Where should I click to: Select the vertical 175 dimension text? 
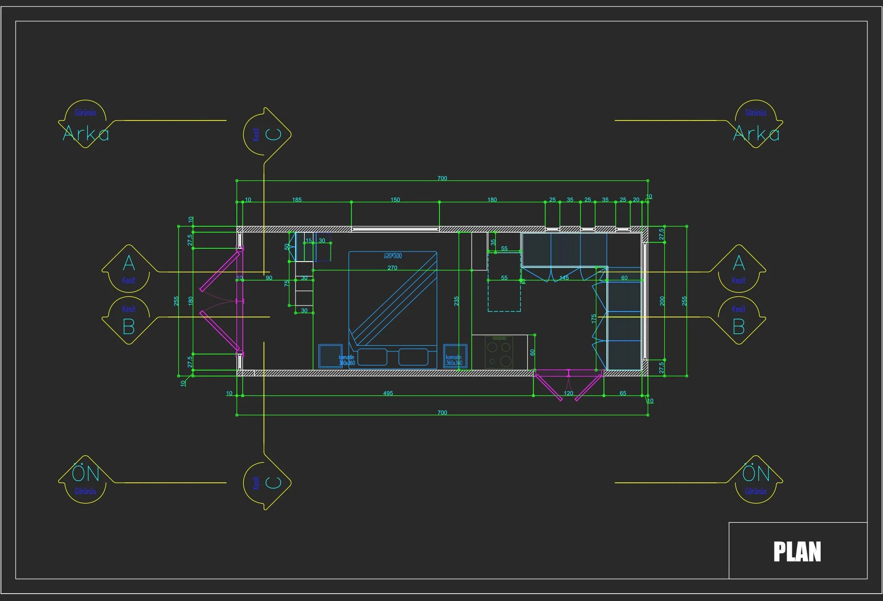594,319
